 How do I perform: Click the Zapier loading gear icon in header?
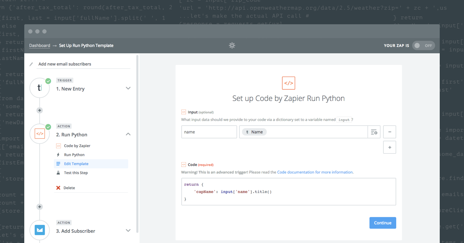(232, 45)
